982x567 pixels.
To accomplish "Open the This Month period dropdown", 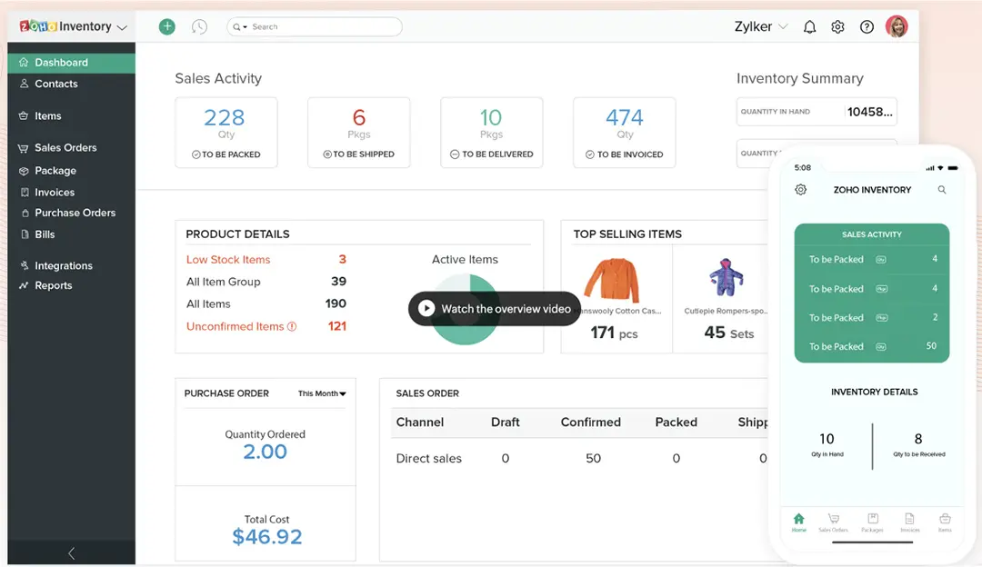I will (322, 393).
